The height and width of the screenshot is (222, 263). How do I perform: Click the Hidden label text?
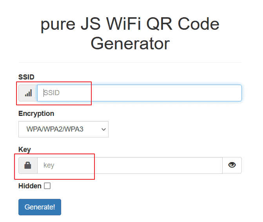click(30, 186)
